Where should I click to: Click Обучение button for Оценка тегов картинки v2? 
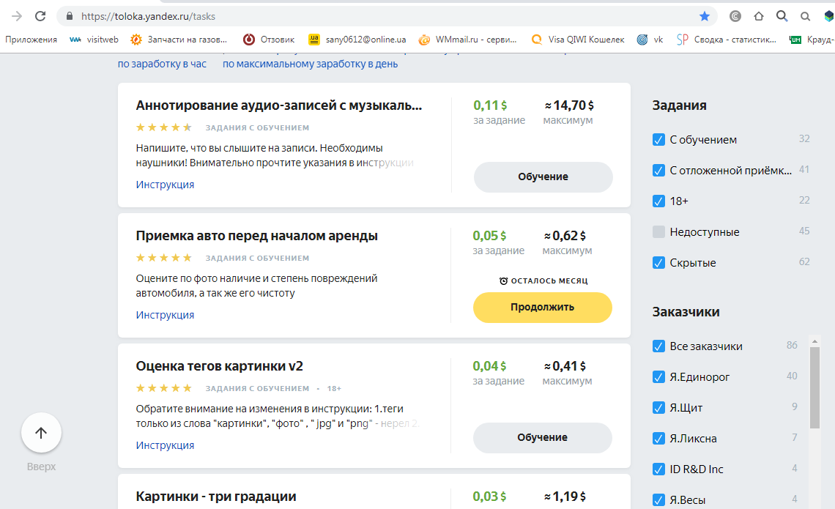tap(542, 437)
